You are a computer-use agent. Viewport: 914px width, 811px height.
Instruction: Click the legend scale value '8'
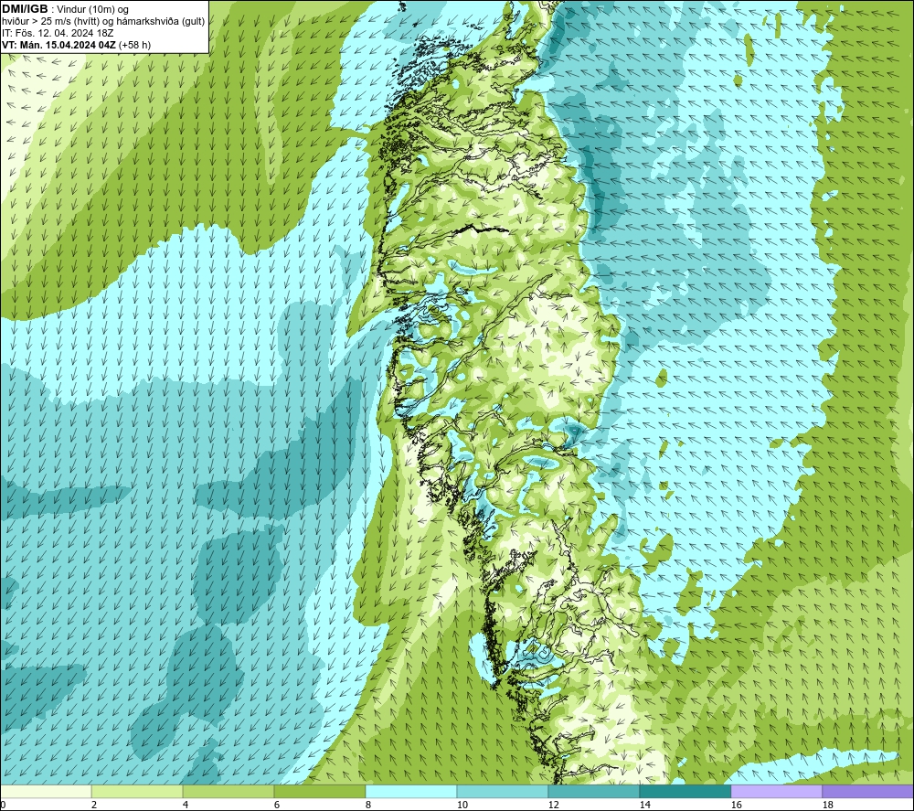point(368,805)
